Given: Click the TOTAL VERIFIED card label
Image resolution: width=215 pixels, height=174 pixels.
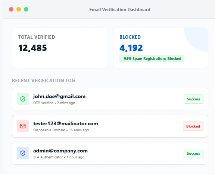Looking at the screenshot, I should tap(37, 37).
